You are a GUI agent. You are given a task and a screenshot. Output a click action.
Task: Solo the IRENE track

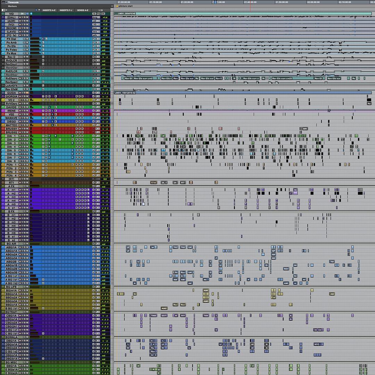[x=25, y=110]
